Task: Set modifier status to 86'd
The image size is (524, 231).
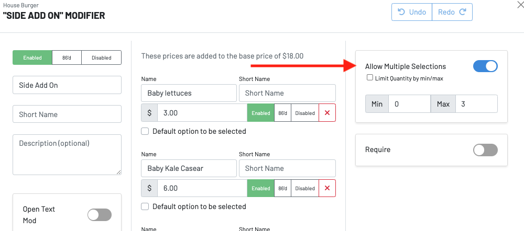Action: [x=67, y=57]
